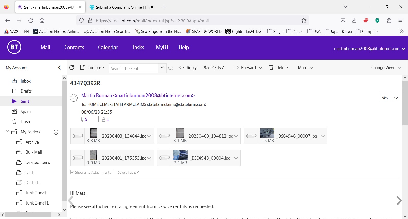Open the _DSC4946_00007.jpg attachment thumbnail
Image resolution: width=408 pixels, height=219 pixels.
pyautogui.click(x=267, y=133)
